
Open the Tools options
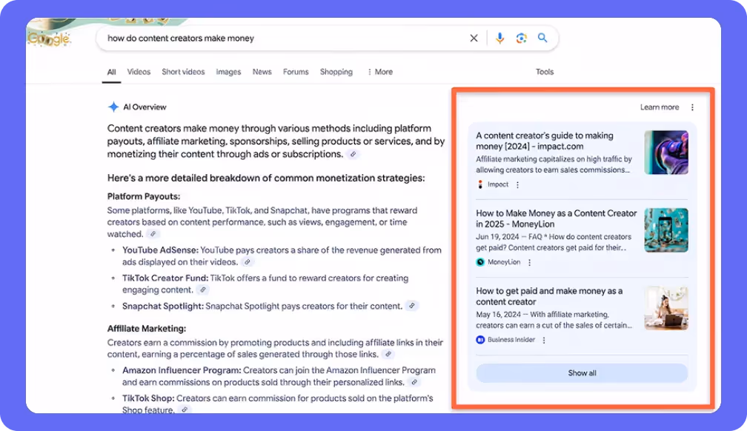tap(545, 72)
